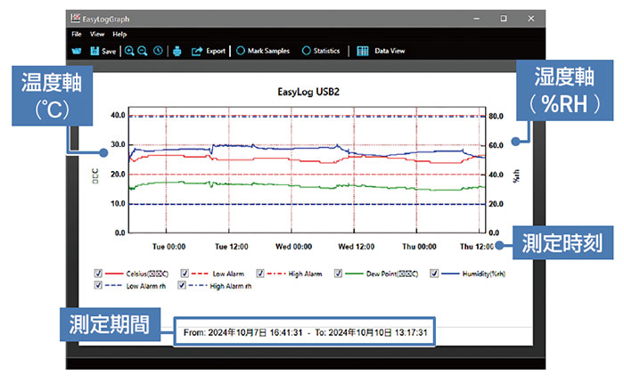Click the Wed 00:00 time axis label
Viewport: 624px width, 383px height.
click(293, 247)
